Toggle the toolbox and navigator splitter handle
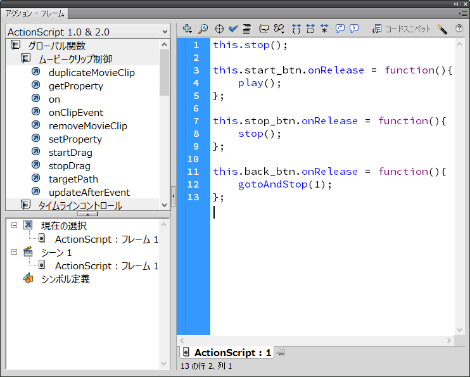This screenshot has height=377, width=470. pyautogui.click(x=87, y=214)
